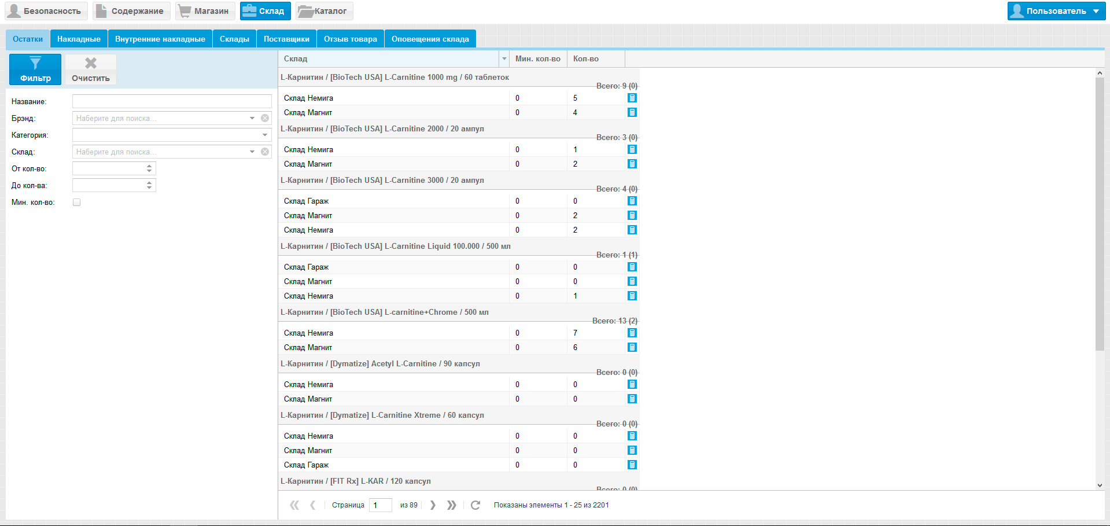Open details icon for first Склад Немига row

point(632,98)
